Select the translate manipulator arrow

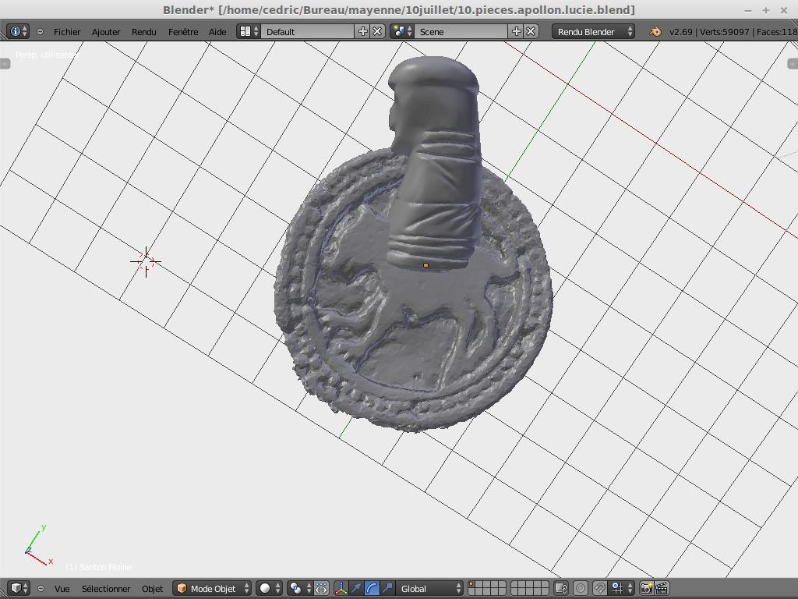[356, 588]
